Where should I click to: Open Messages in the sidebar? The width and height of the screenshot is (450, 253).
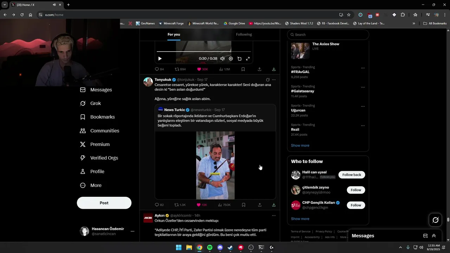pos(96,90)
